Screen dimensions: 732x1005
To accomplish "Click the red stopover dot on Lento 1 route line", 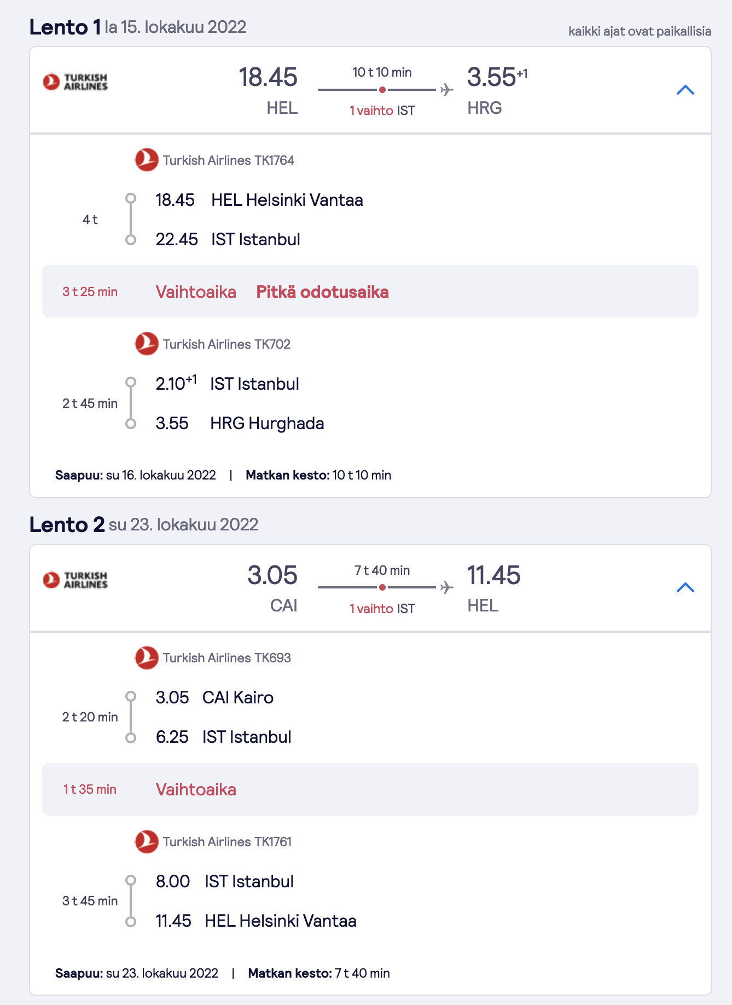I will [382, 89].
